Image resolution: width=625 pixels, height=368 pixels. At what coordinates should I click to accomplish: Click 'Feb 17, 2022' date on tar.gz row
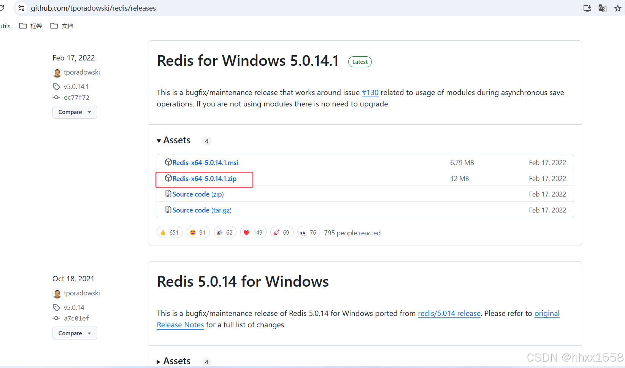pos(547,210)
